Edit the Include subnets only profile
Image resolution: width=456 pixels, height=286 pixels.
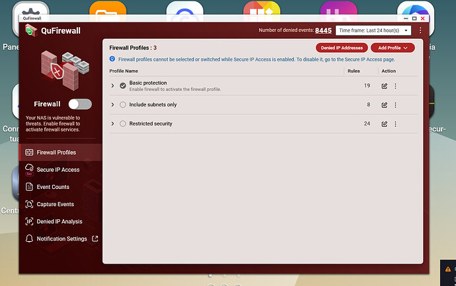coord(384,105)
